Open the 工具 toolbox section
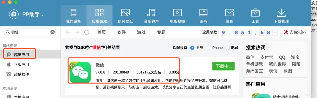Screen dimensions: 317x98 pos(255,16)
